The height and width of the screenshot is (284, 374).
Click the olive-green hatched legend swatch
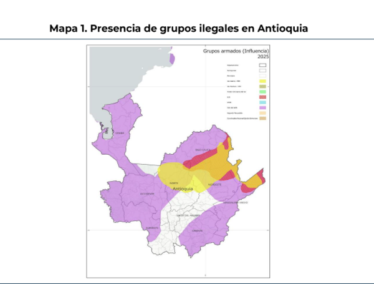pos(262,87)
